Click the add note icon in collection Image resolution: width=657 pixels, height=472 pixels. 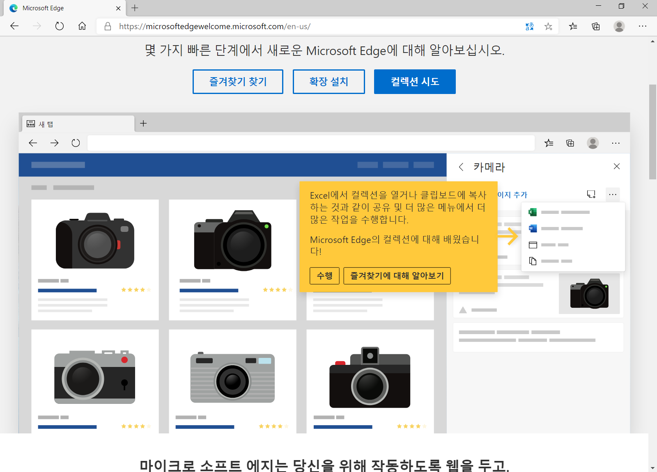[x=591, y=194]
